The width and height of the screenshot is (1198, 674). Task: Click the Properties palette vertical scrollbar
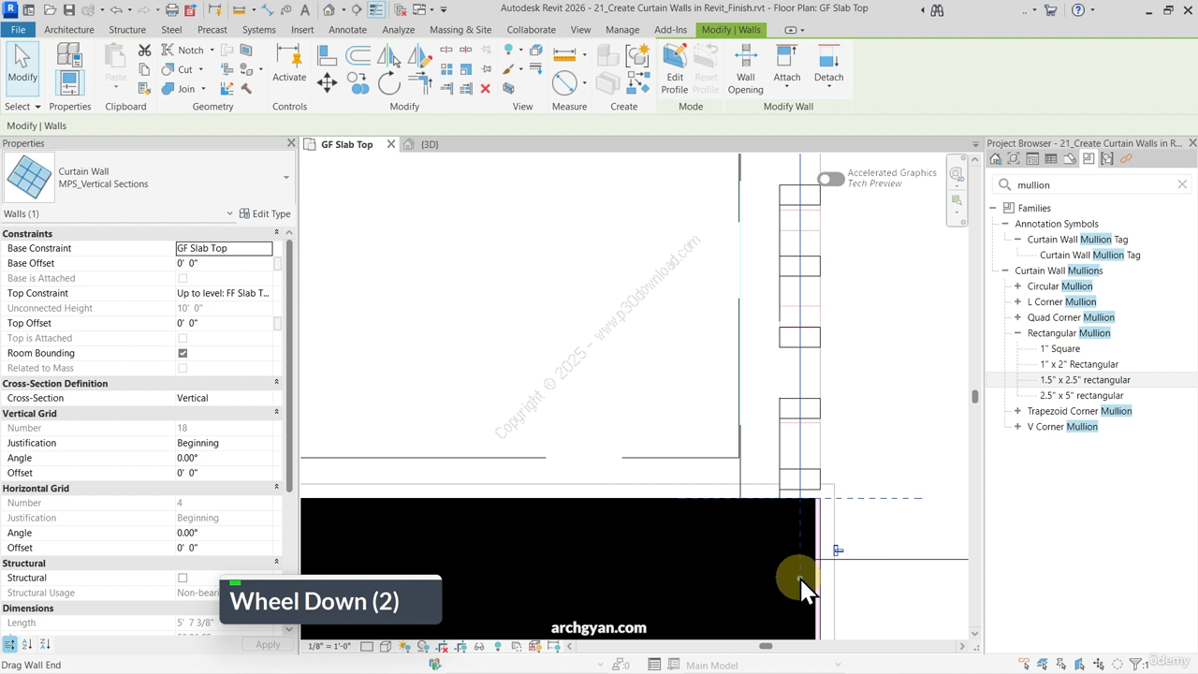289,365
